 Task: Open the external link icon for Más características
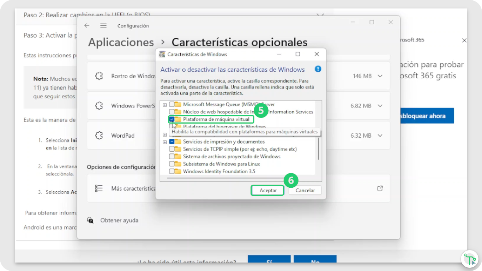pyautogui.click(x=380, y=188)
